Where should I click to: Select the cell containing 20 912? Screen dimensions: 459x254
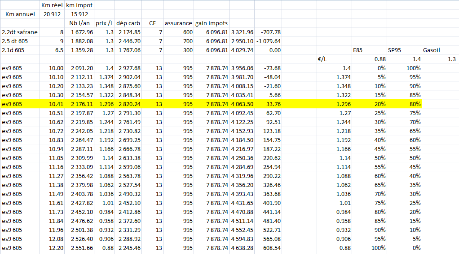(53, 14)
